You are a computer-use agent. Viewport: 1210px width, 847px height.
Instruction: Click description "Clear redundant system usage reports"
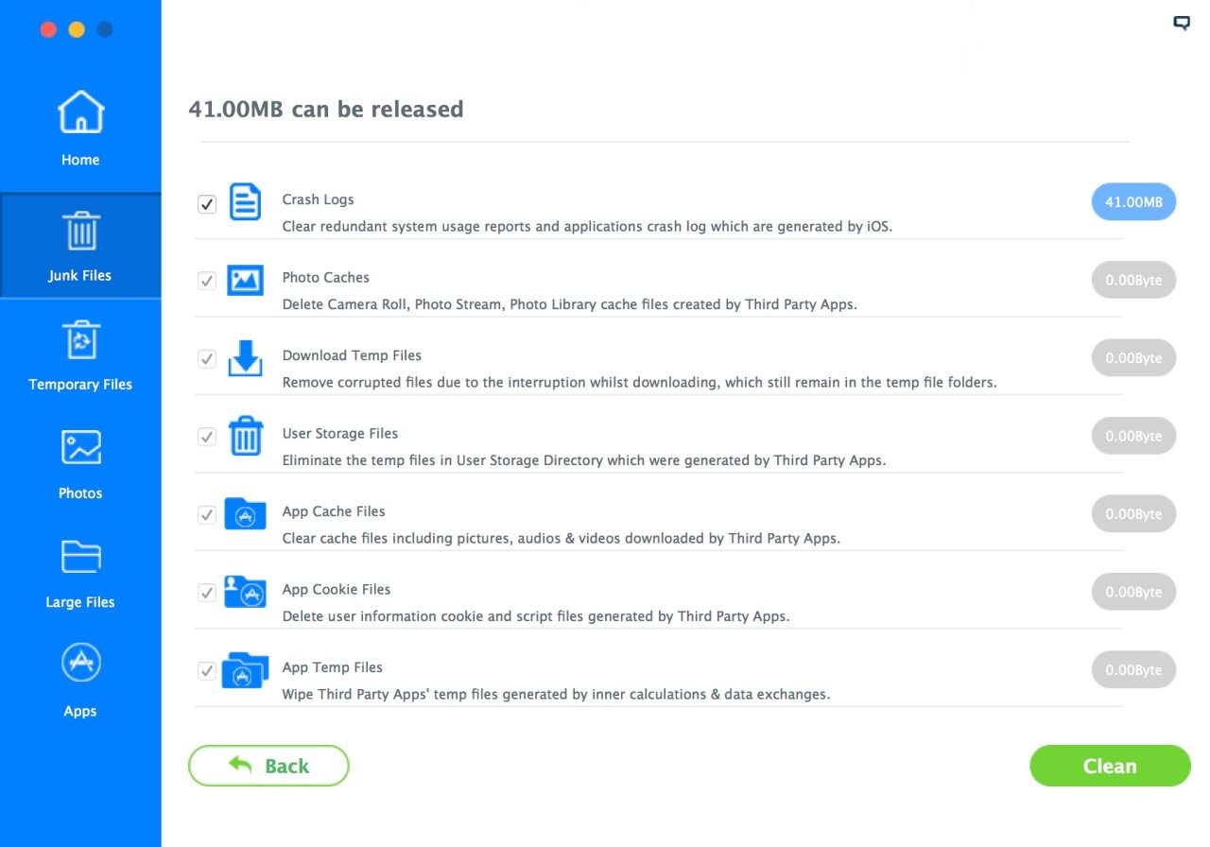pyautogui.click(x=587, y=227)
